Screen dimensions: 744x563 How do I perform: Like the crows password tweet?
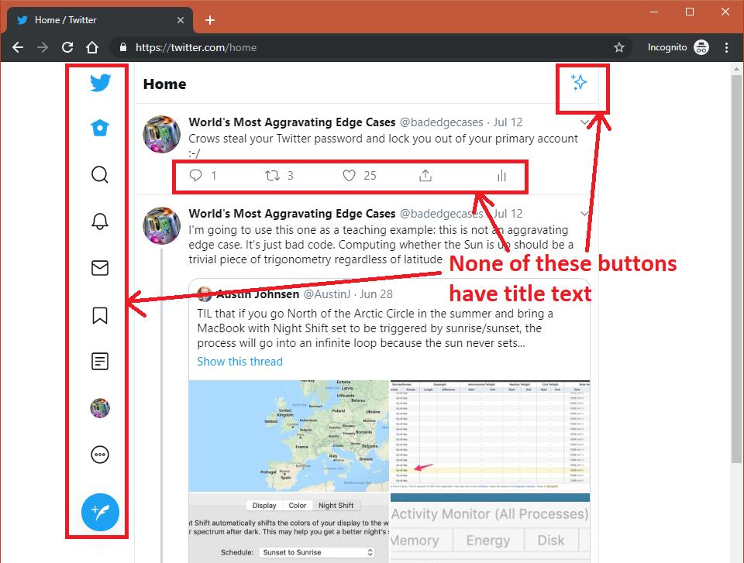click(x=349, y=176)
